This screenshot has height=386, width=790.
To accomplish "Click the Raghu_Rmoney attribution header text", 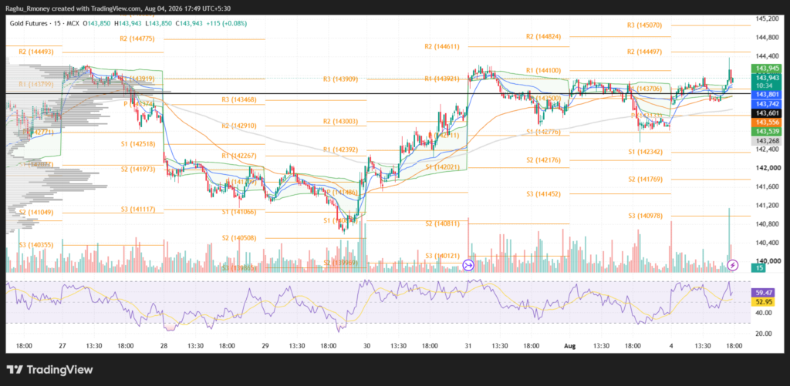I will point(120,8).
